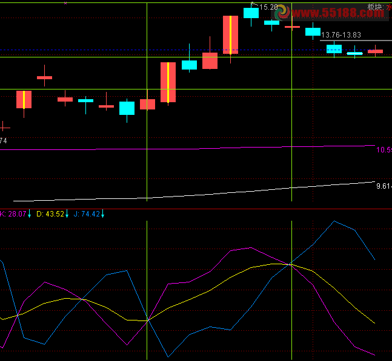Click the 板块 label at top right
Viewport: 392px width, 361px height.
pyautogui.click(x=375, y=7)
